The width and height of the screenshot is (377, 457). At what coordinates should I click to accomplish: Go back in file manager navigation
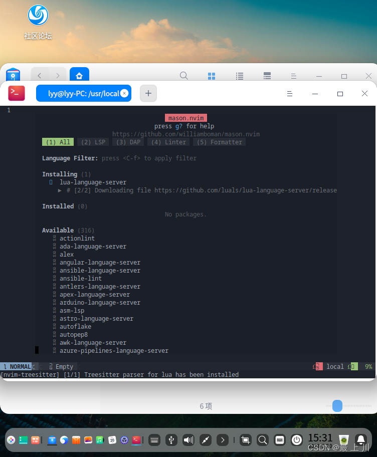coord(40,76)
